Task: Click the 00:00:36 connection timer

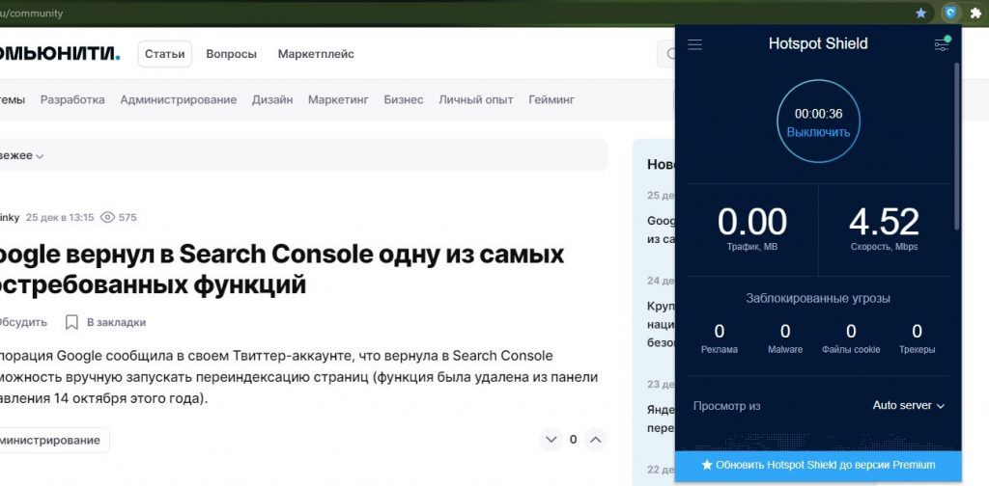Action: click(818, 114)
